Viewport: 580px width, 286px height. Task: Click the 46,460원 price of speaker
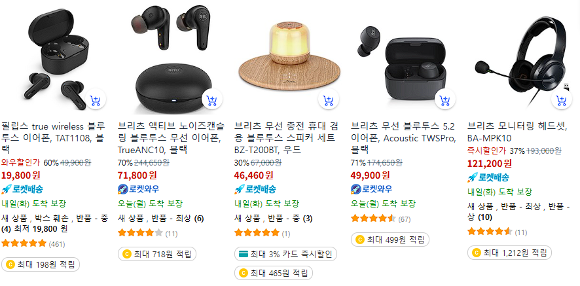[254, 175]
